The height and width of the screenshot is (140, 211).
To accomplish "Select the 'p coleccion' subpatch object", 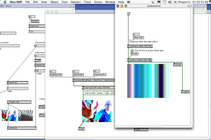I will click(x=22, y=128).
